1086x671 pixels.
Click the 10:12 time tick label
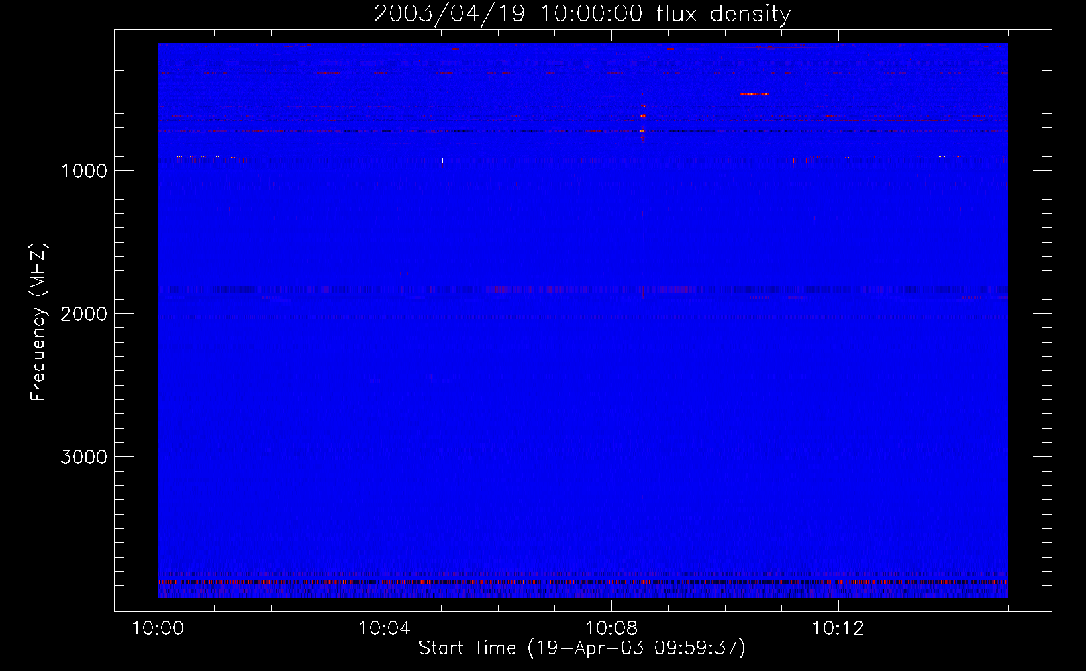(x=838, y=629)
